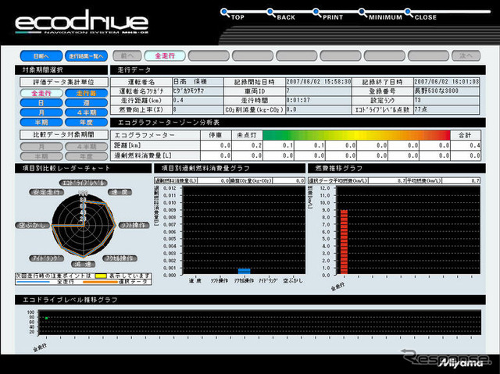The width and height of the screenshot is (500, 374).
Task: Click registration number 長野530な3800
Action: (446, 91)
